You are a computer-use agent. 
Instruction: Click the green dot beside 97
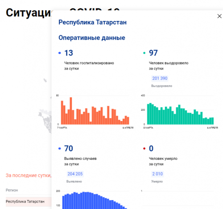pos(144,53)
